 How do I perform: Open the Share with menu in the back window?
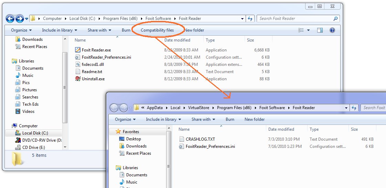(99, 30)
